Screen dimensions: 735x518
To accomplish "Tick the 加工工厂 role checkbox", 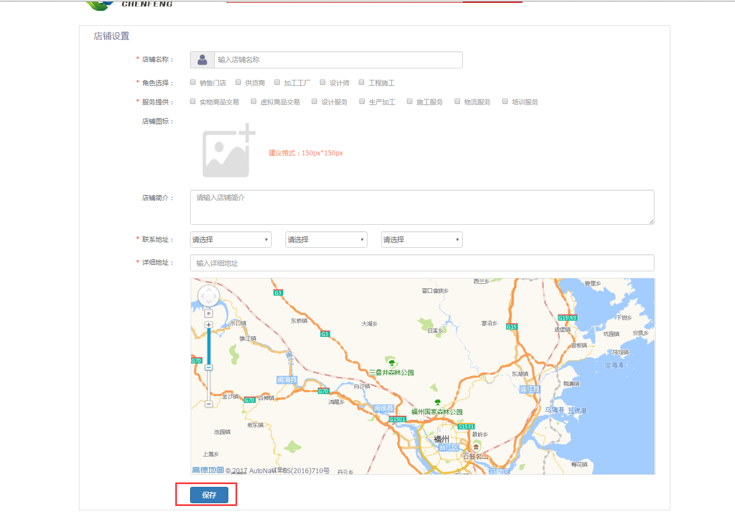I will tap(277, 82).
